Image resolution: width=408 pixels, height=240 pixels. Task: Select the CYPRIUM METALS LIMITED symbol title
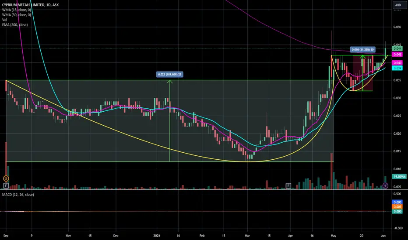pos(30,5)
